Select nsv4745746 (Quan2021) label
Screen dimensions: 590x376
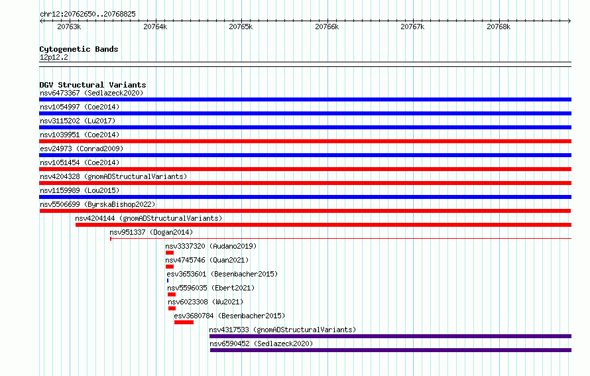207,260
